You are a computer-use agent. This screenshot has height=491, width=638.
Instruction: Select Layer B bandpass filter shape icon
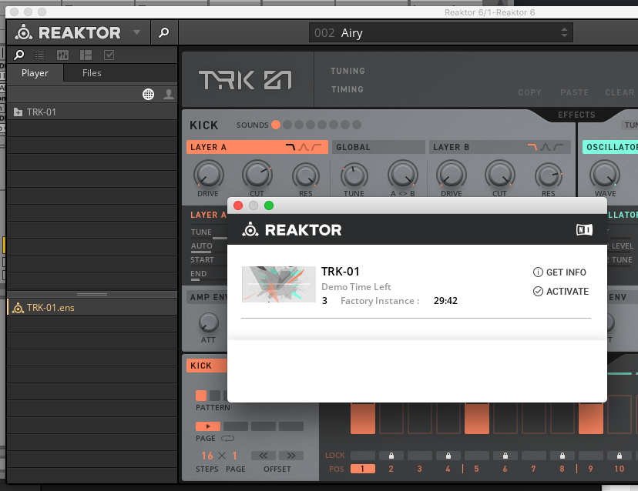546,147
